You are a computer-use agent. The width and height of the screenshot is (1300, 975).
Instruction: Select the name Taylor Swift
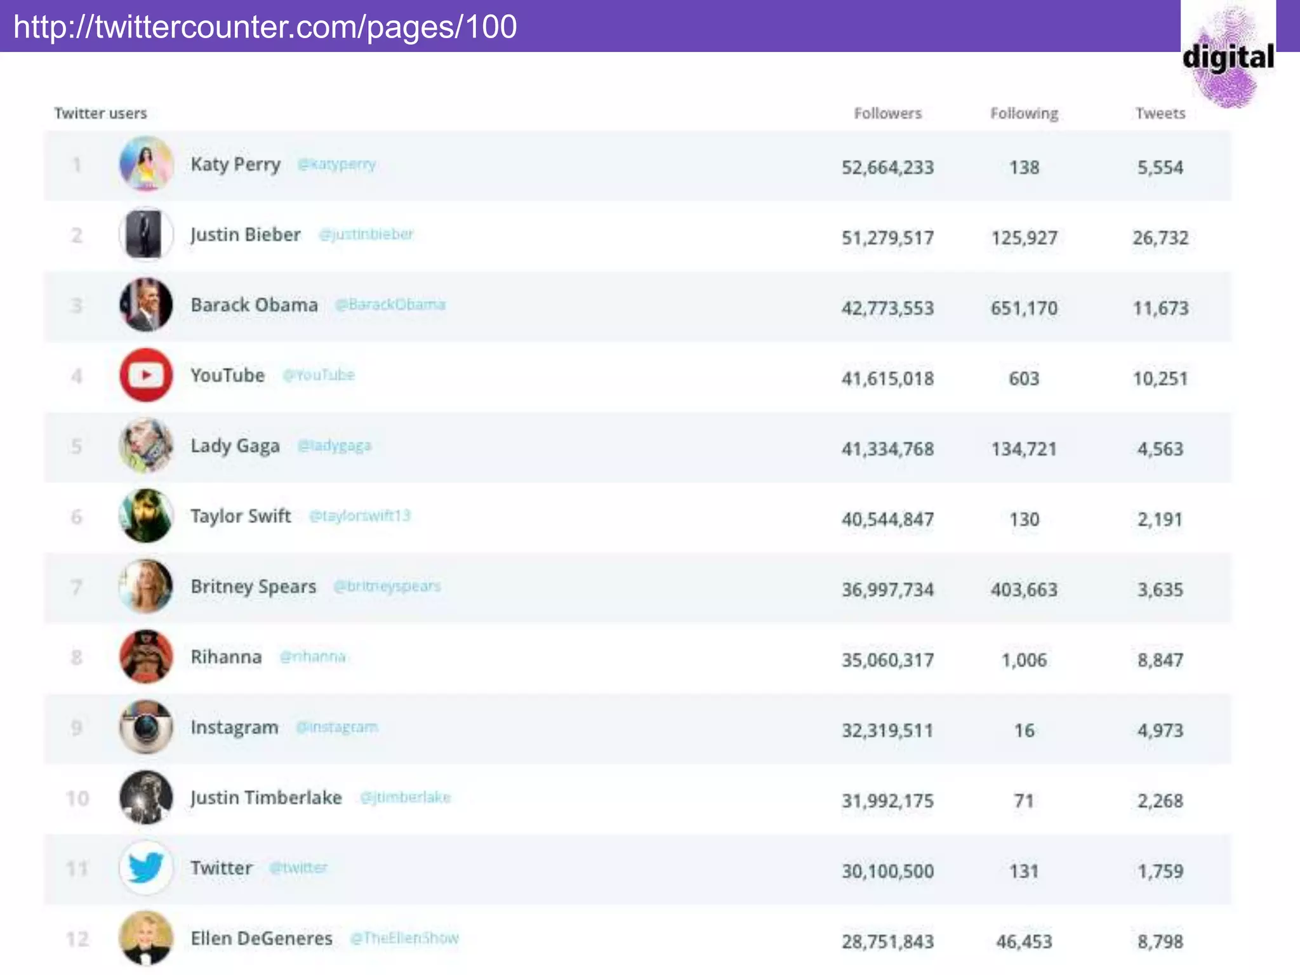point(241,516)
